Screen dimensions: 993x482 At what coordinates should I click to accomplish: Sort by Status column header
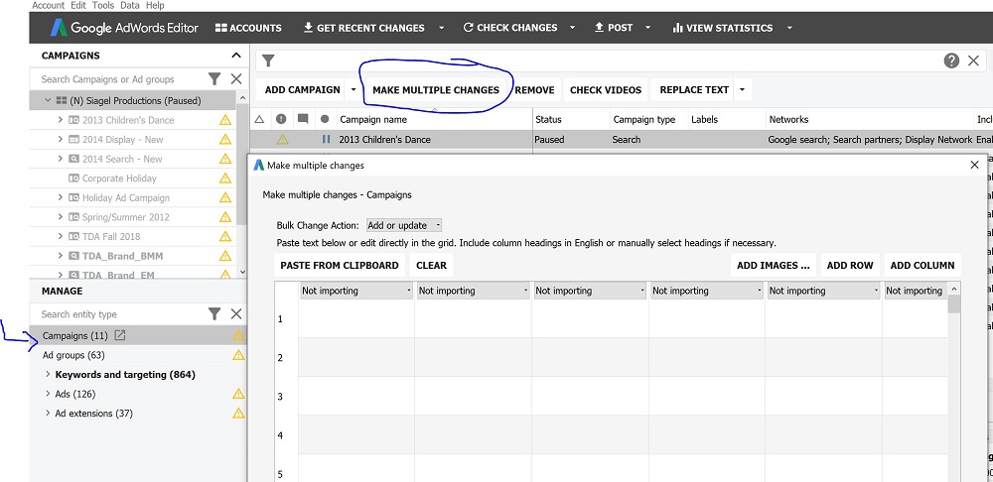click(x=571, y=119)
